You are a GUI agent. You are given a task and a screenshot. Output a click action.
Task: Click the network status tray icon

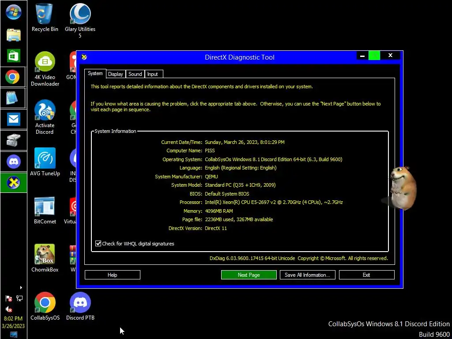pos(19,298)
